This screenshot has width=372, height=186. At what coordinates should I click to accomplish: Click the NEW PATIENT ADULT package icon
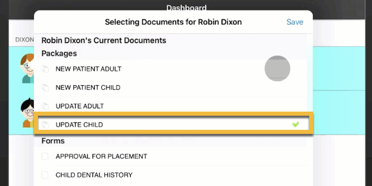[45, 69]
